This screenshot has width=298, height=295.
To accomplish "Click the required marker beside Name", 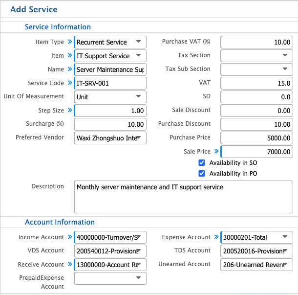I will pos(70,69).
